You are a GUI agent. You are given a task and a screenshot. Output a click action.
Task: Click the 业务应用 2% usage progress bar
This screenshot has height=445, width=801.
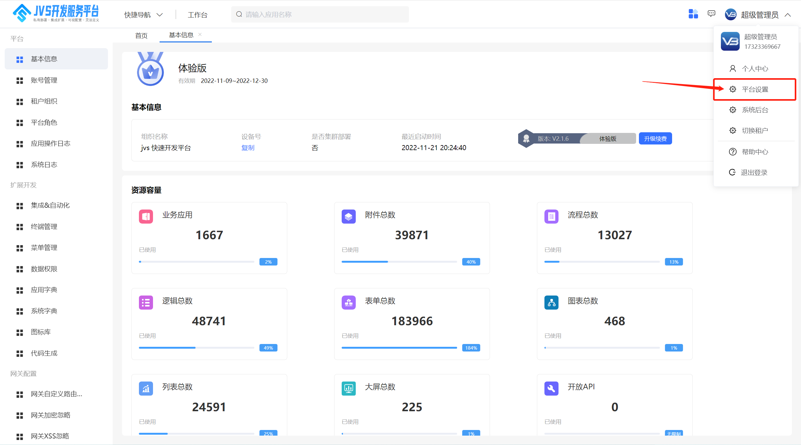pos(196,262)
